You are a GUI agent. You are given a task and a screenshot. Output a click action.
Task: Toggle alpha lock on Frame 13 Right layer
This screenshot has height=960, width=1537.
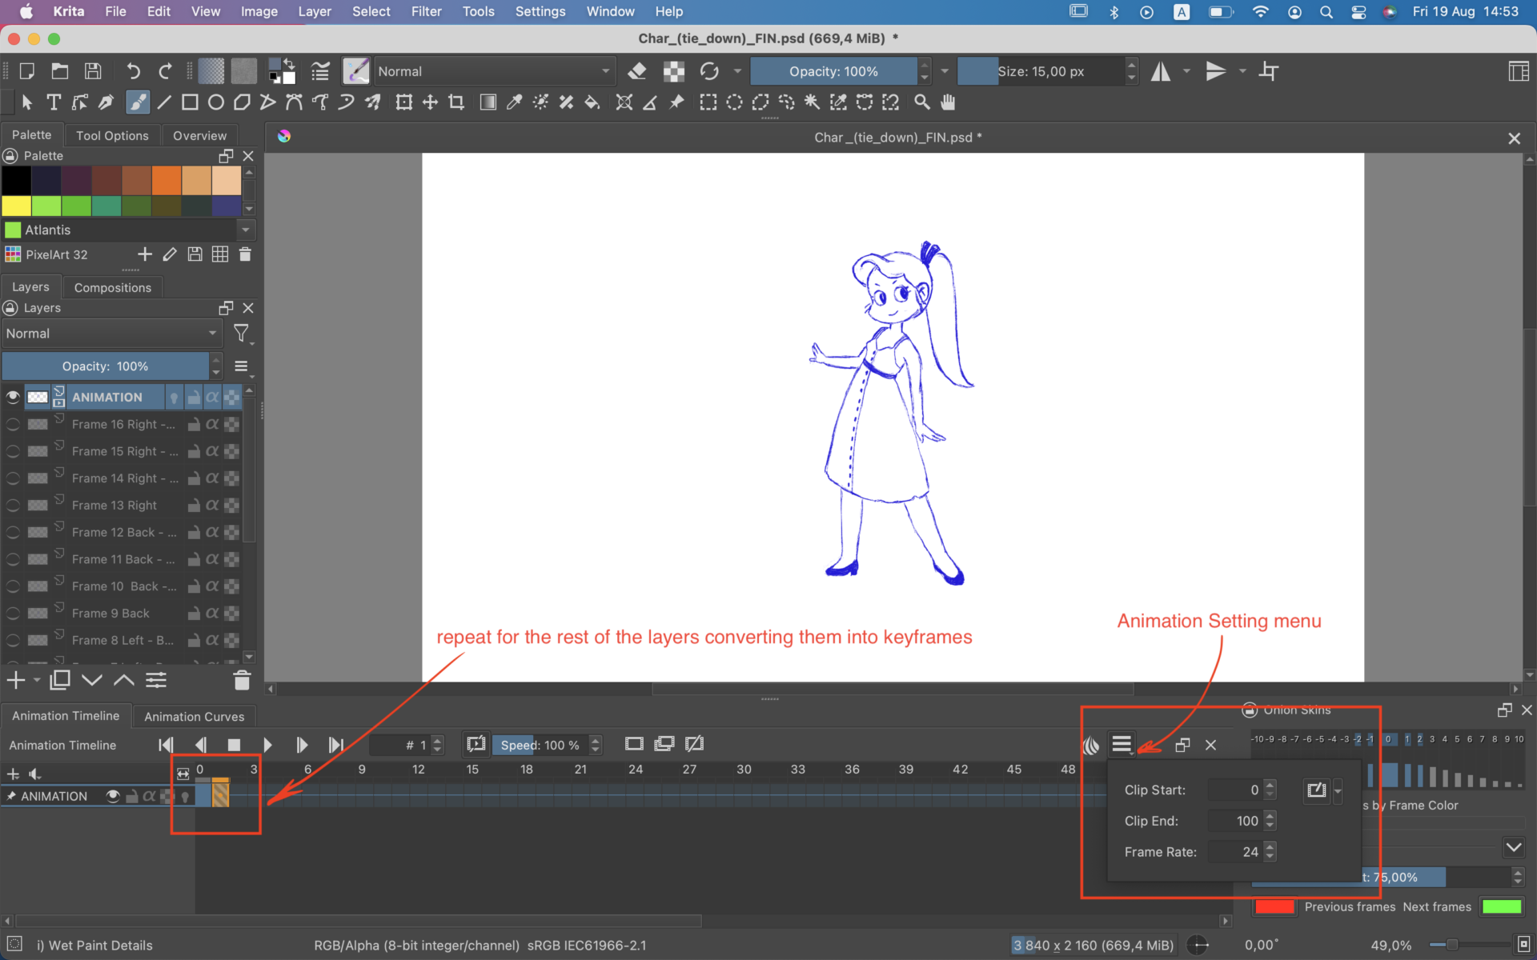pos(211,505)
